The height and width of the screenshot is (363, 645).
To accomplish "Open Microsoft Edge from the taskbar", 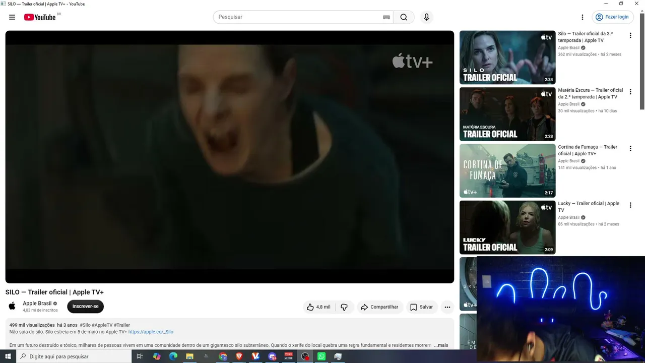I will tap(173, 356).
